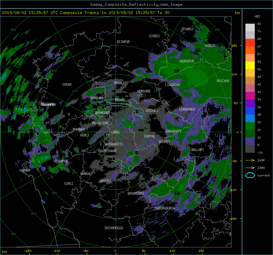Click the SINDHANUR city label

point(187,109)
